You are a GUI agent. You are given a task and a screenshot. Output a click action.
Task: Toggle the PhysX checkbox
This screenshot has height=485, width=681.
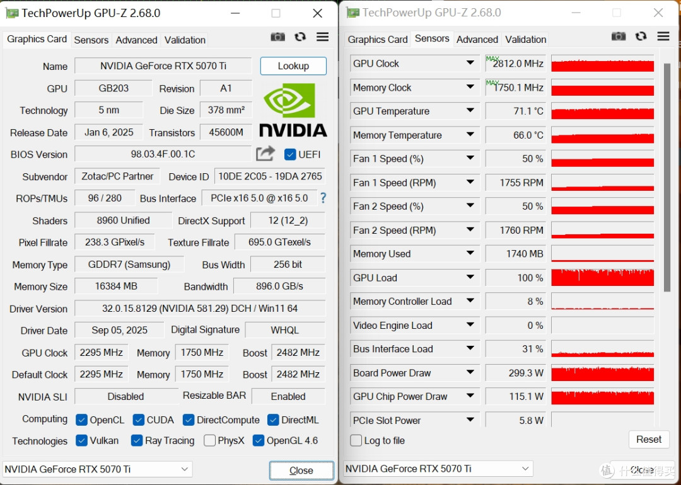(x=209, y=440)
